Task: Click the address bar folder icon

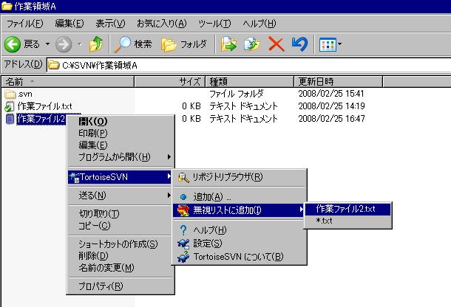Action: [x=53, y=65]
